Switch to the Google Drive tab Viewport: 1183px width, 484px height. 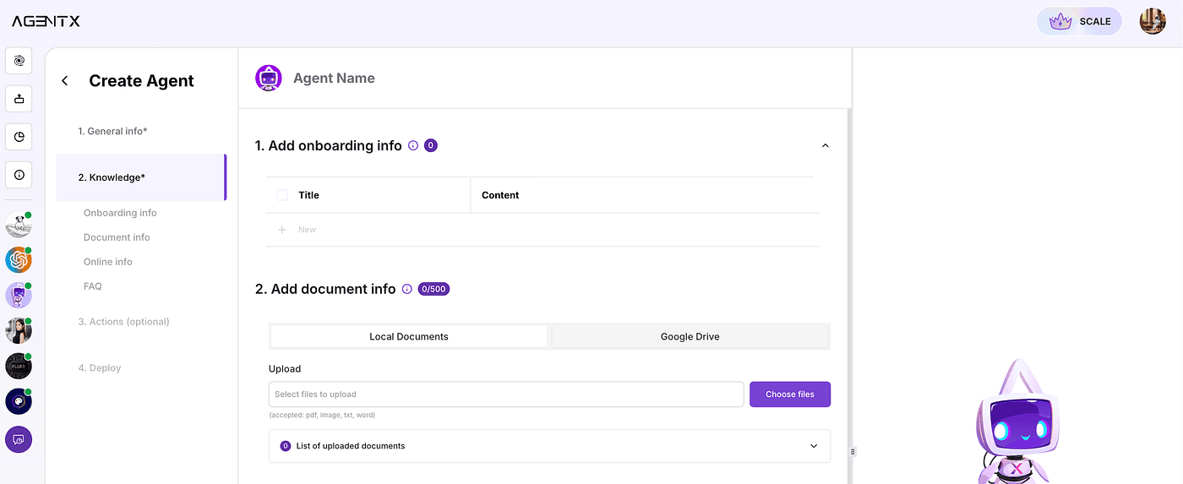pos(690,336)
